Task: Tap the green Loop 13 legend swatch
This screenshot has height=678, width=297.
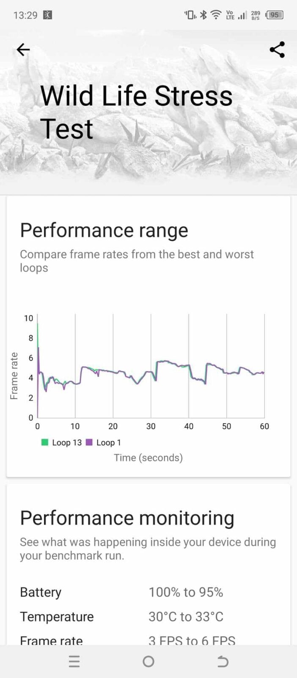Action: click(45, 442)
